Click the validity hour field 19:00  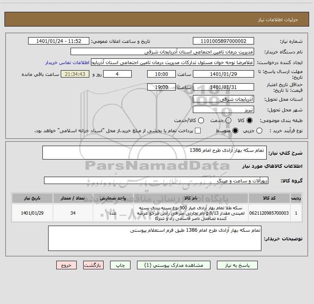161,87
